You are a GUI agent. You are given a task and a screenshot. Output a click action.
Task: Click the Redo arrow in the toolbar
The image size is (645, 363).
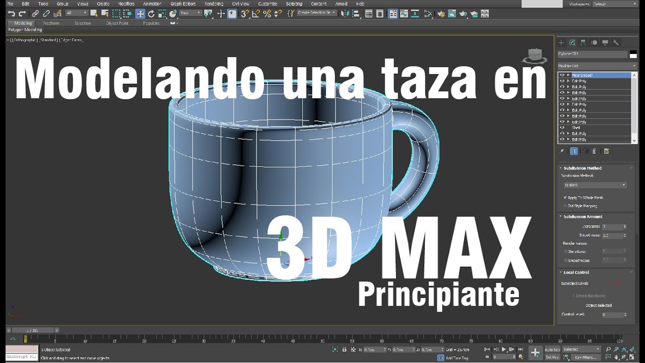(x=22, y=14)
